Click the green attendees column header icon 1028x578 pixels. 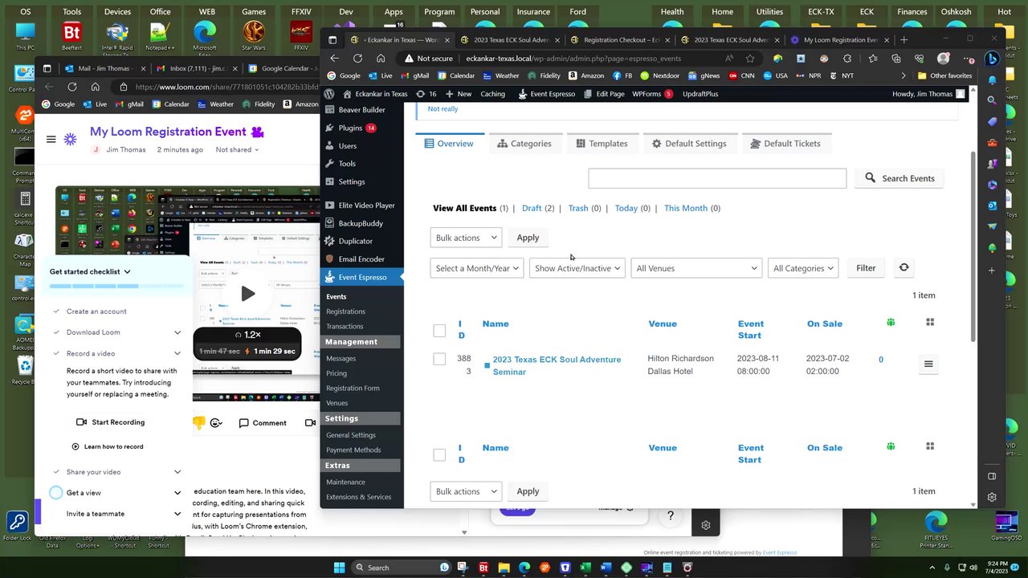click(891, 322)
